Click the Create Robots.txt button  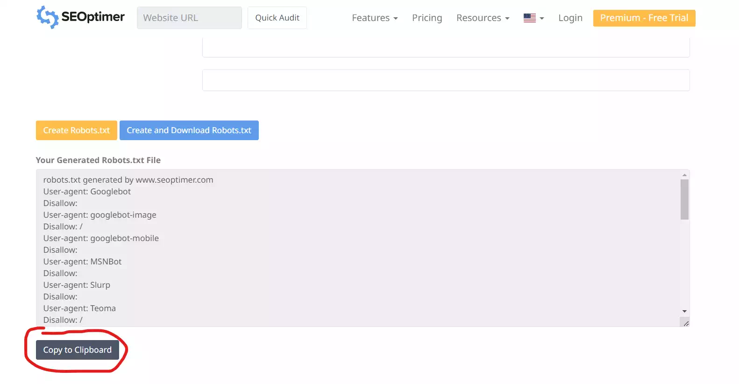[77, 130]
